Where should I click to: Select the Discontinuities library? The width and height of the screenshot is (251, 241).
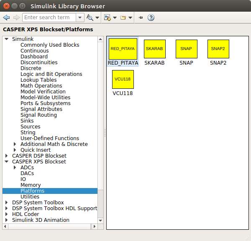39,63
